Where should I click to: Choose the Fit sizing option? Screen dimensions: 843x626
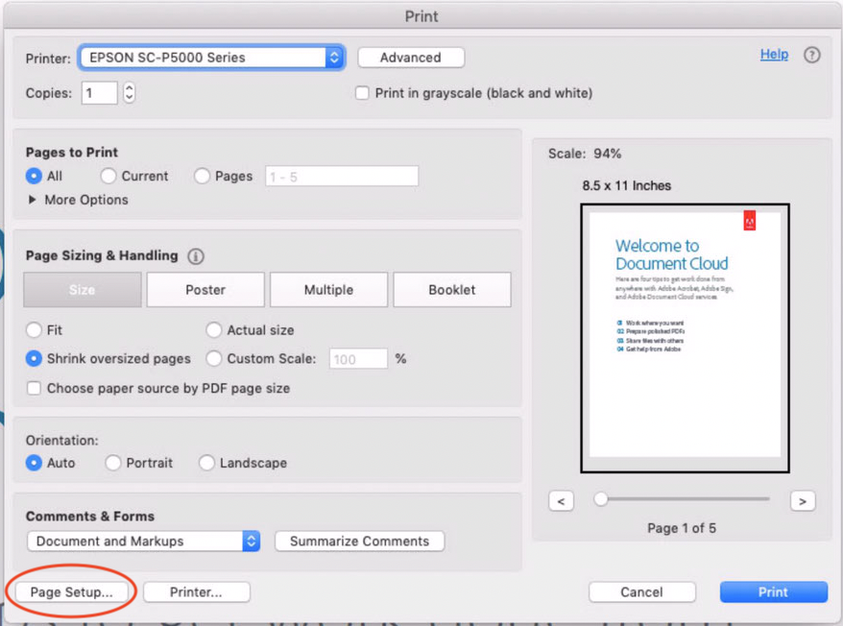(x=34, y=329)
